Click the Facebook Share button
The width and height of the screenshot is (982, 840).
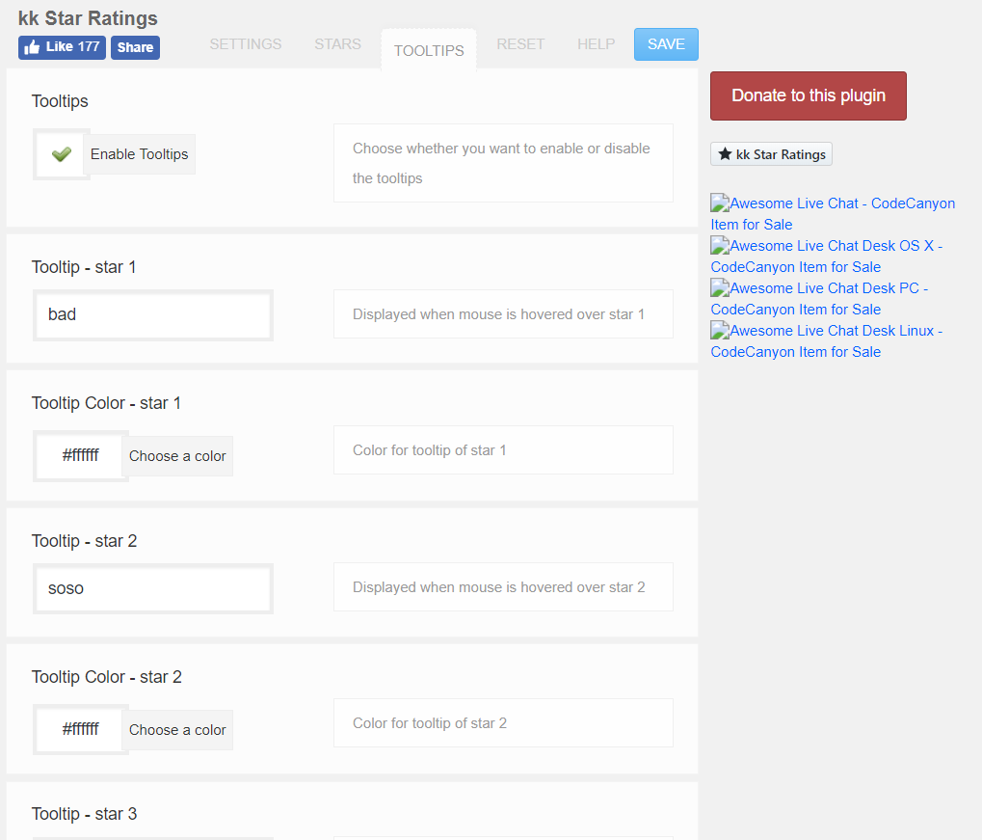(x=135, y=47)
